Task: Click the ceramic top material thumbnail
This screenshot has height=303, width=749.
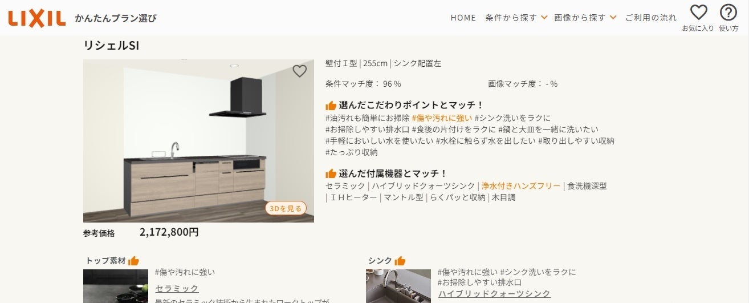Action: tap(116, 286)
